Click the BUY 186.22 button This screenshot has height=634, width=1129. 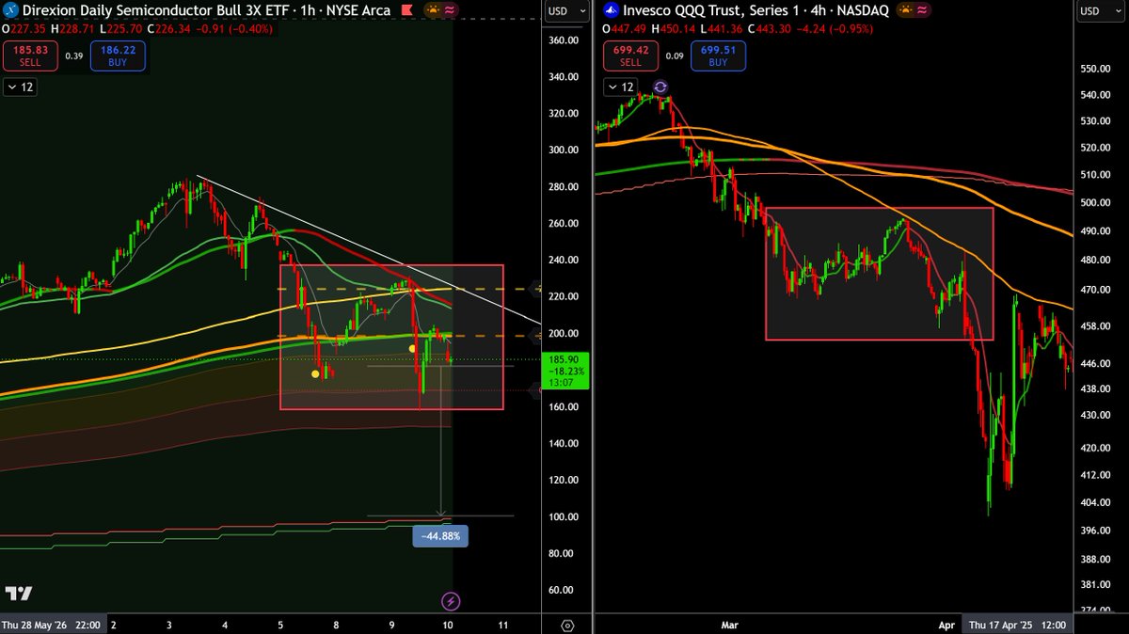click(x=116, y=55)
